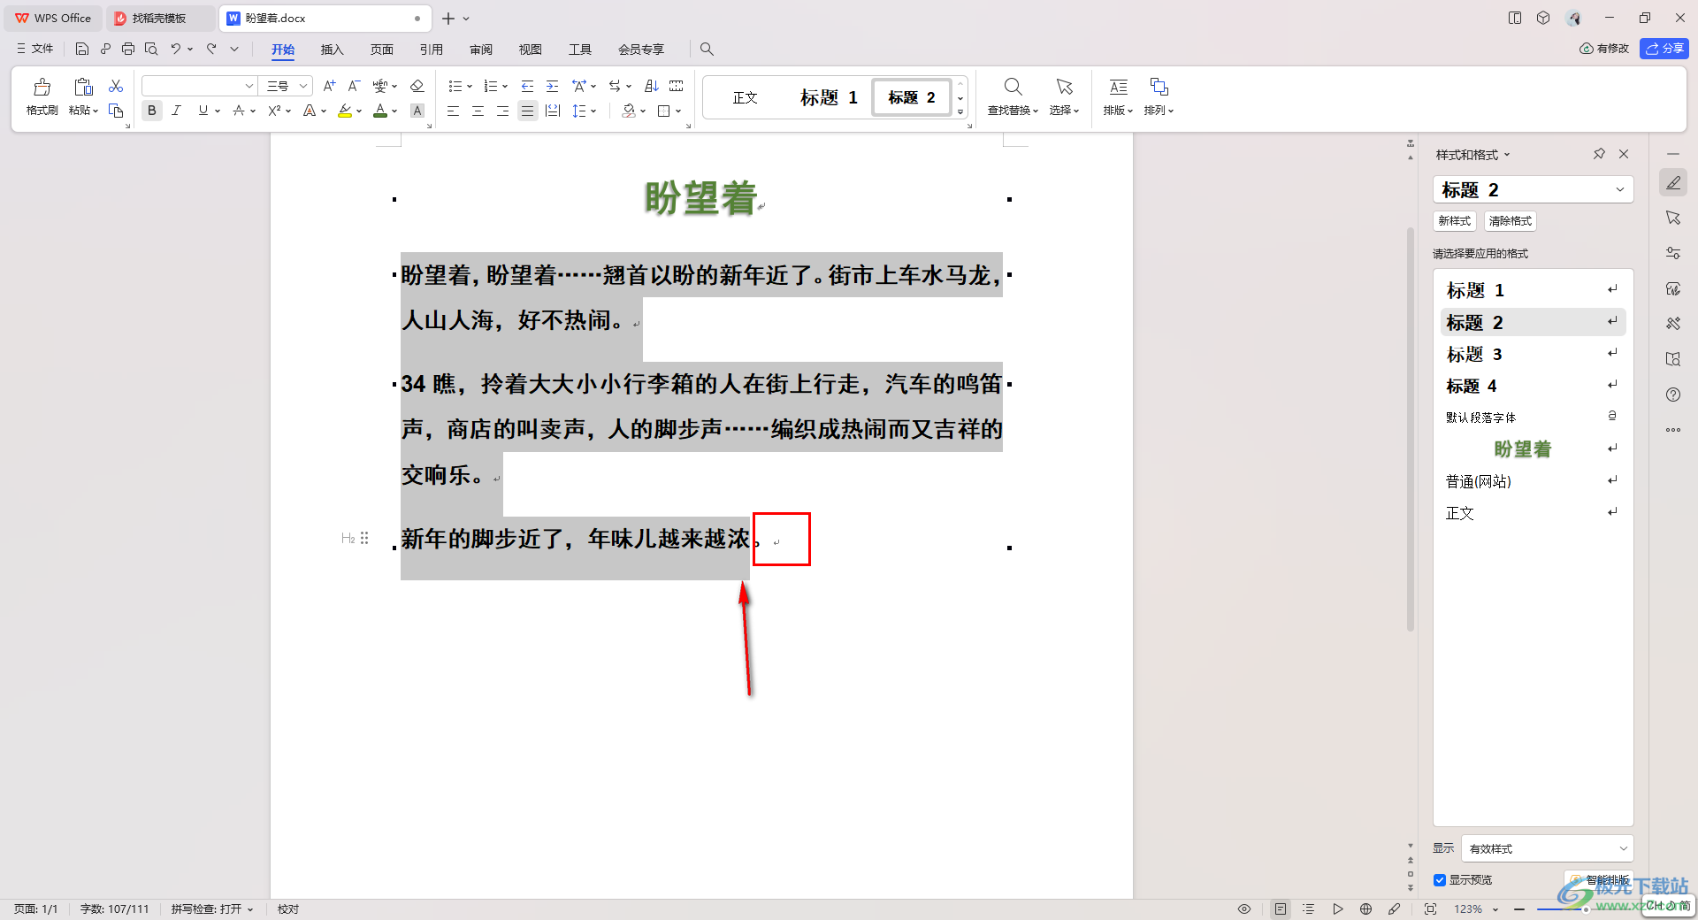Increase the font size with the A+ icon
Screen dimensions: 1698x920
pos(329,86)
